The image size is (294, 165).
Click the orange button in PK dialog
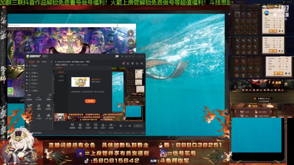(x=90, y=101)
